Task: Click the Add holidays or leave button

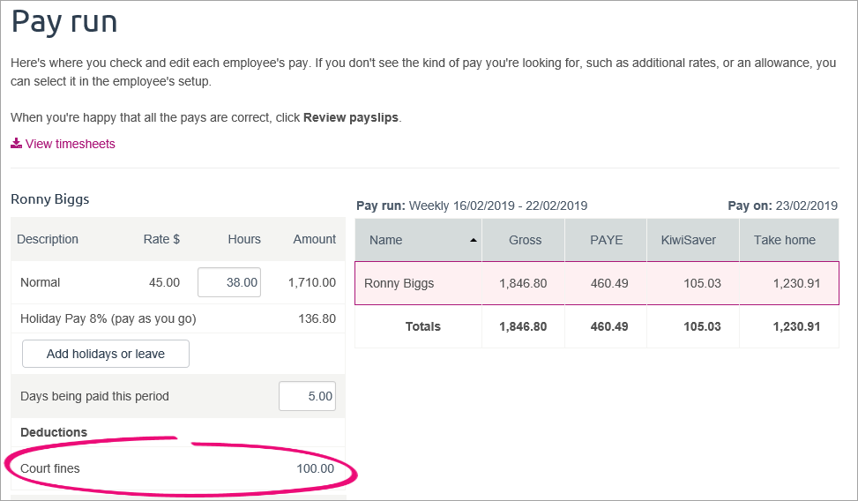Action: pos(106,354)
